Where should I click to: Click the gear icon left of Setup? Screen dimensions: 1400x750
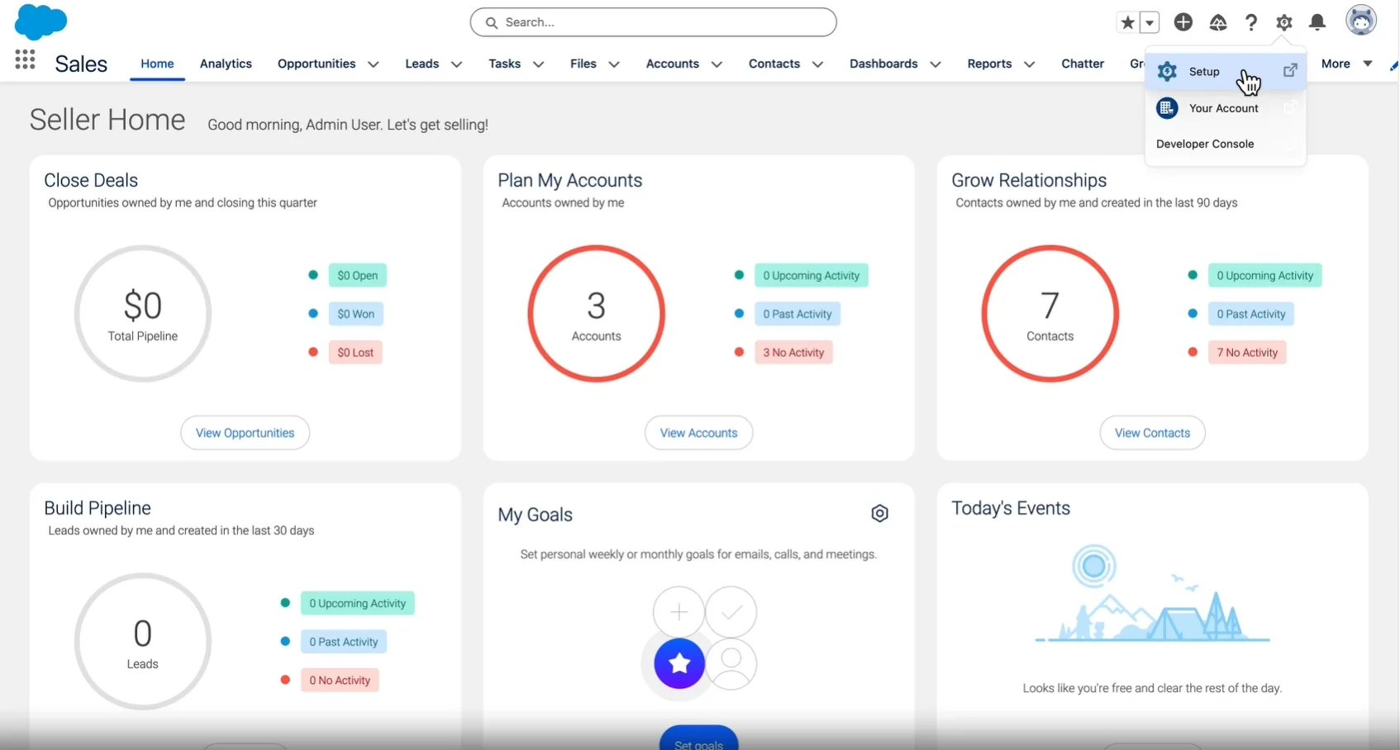[x=1167, y=72]
